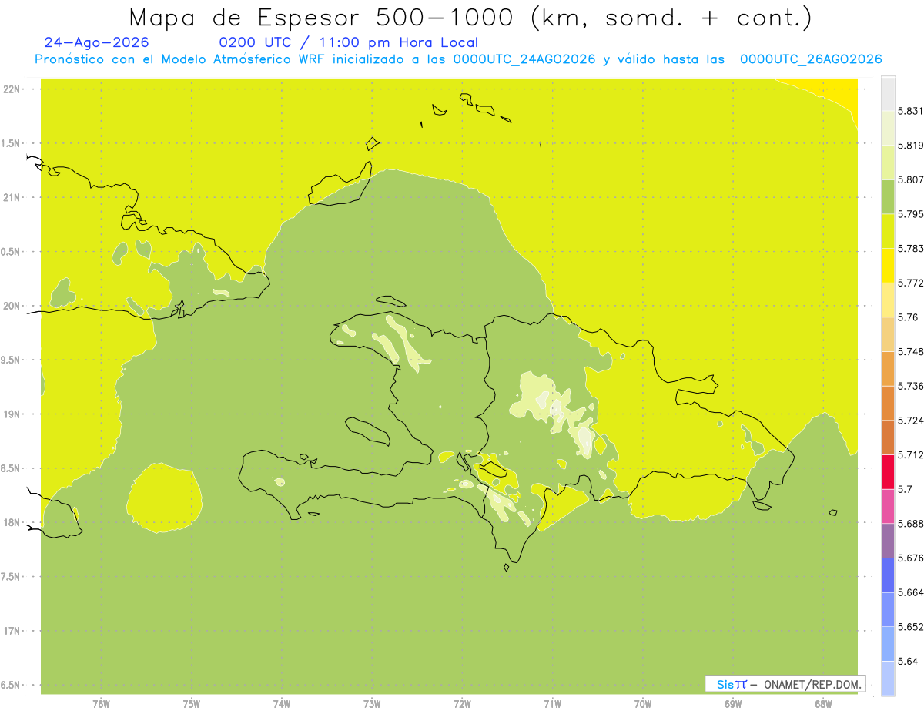924x714 pixels.
Task: Click the "0200 UTC / 11:00 pm Hora Local" text
Action: 349,43
